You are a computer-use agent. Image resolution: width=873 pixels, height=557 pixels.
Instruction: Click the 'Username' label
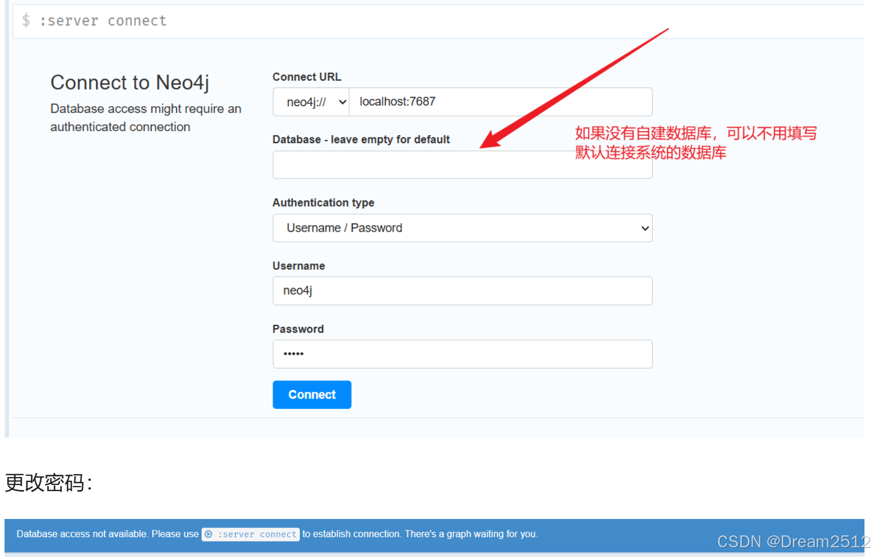point(299,266)
